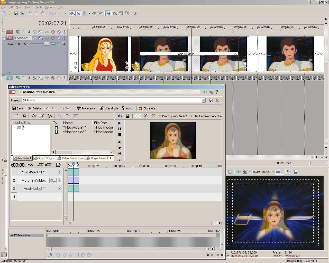Open the overlays dropdown arrow beside grid icon
Viewport: 329px width, 263px height.
[x=283, y=172]
